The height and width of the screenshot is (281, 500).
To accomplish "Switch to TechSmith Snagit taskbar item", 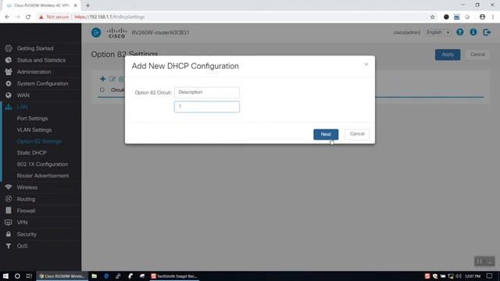I will [174, 276].
